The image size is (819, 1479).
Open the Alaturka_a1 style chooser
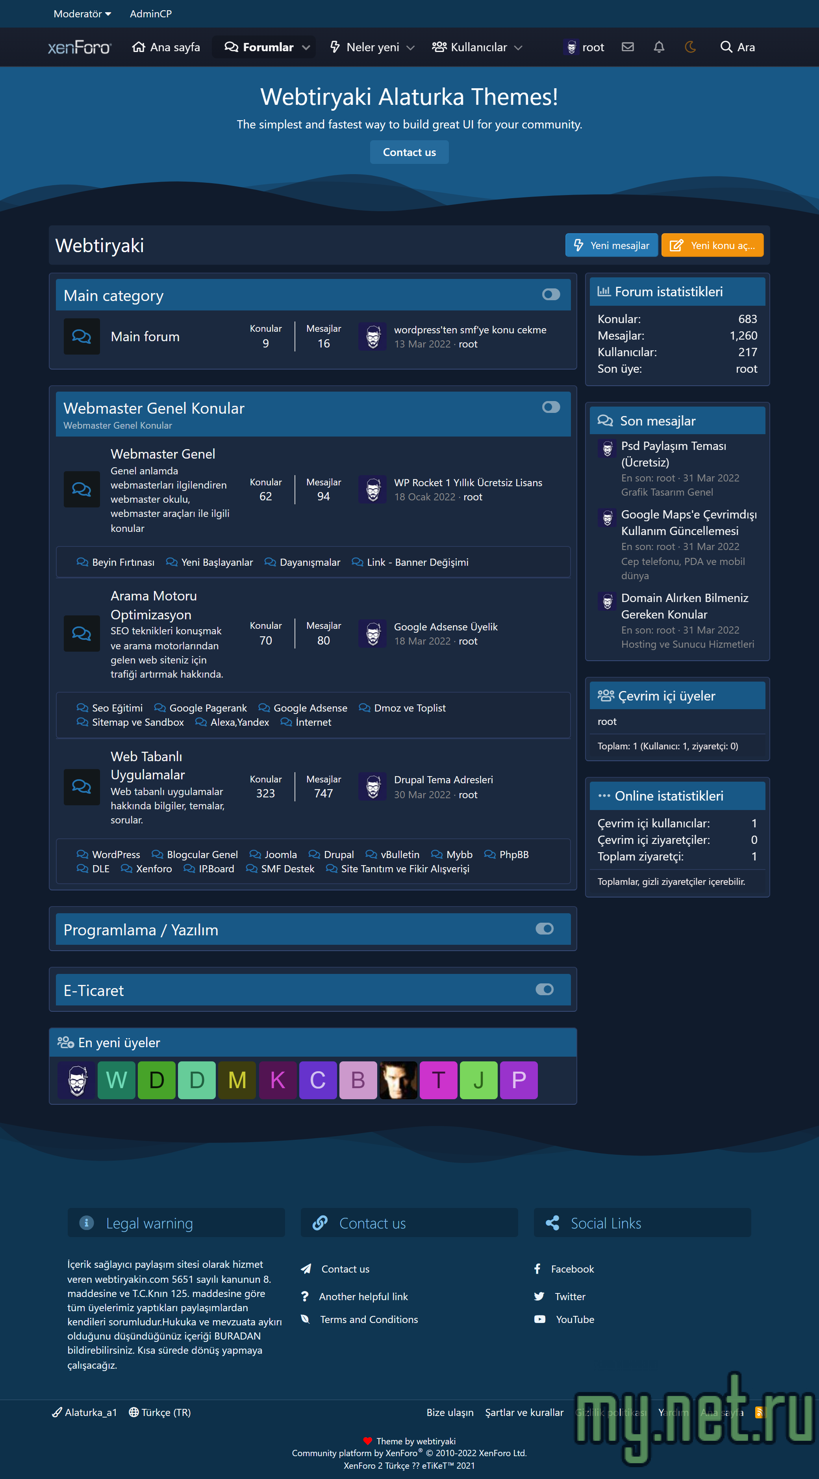(85, 1412)
